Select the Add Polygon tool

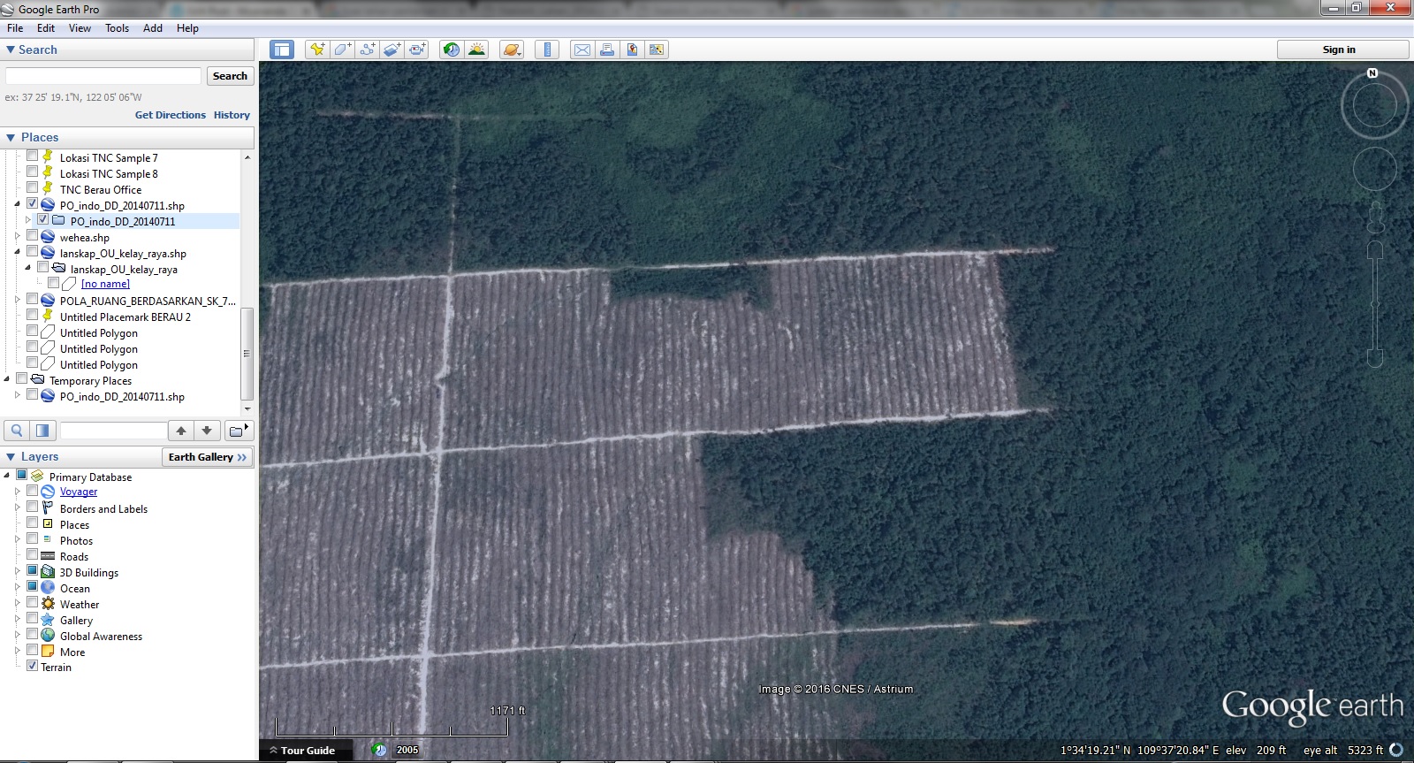(x=342, y=50)
